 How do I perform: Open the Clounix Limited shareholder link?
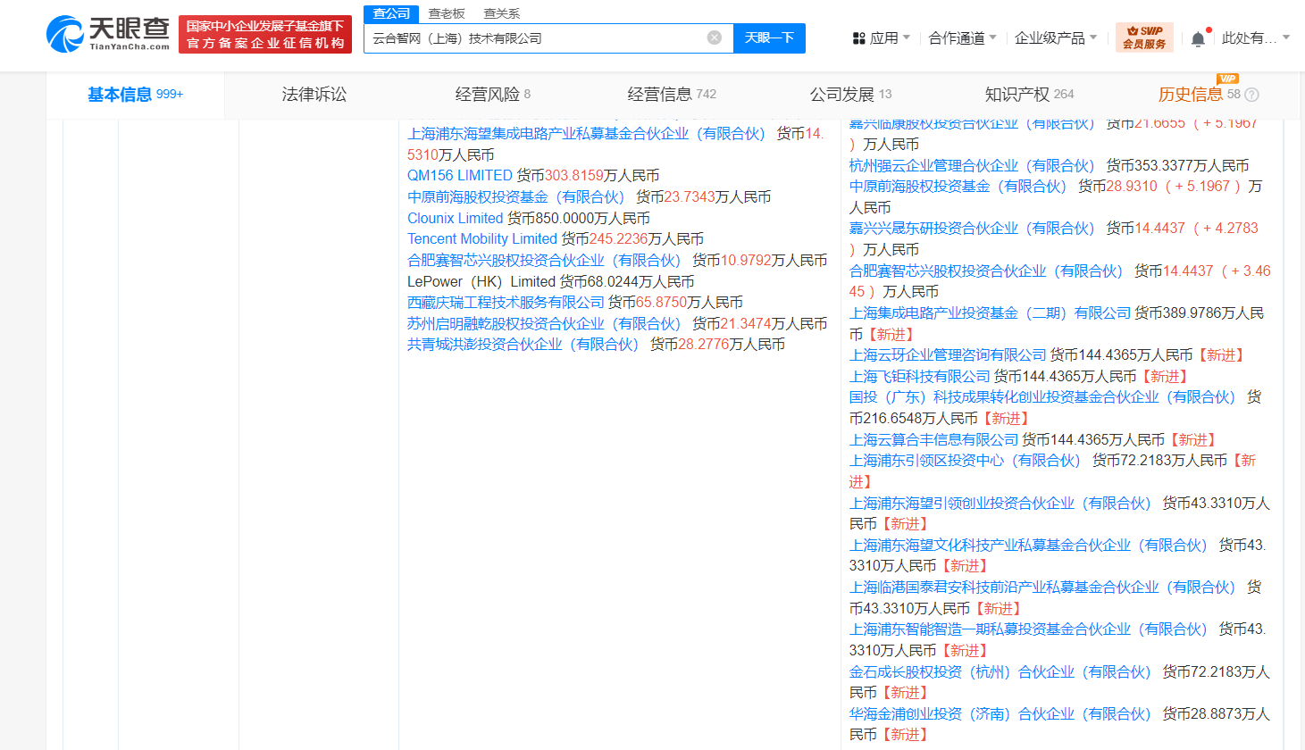pos(455,219)
